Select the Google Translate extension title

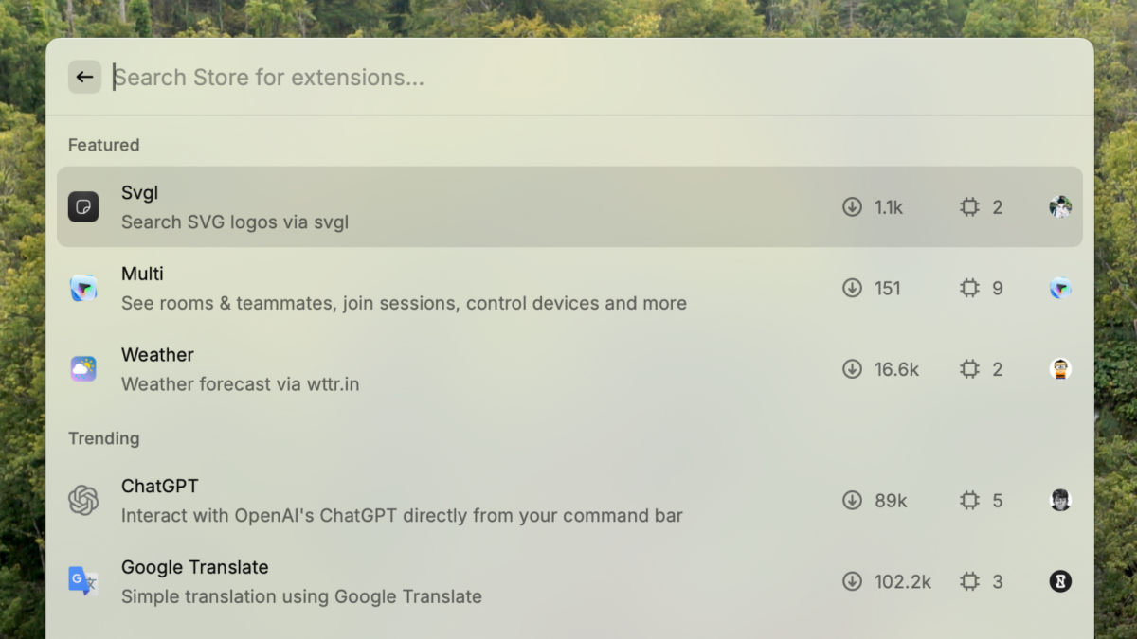(194, 567)
